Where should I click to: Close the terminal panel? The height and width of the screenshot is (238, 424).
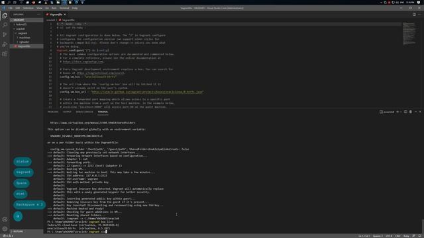420,112
